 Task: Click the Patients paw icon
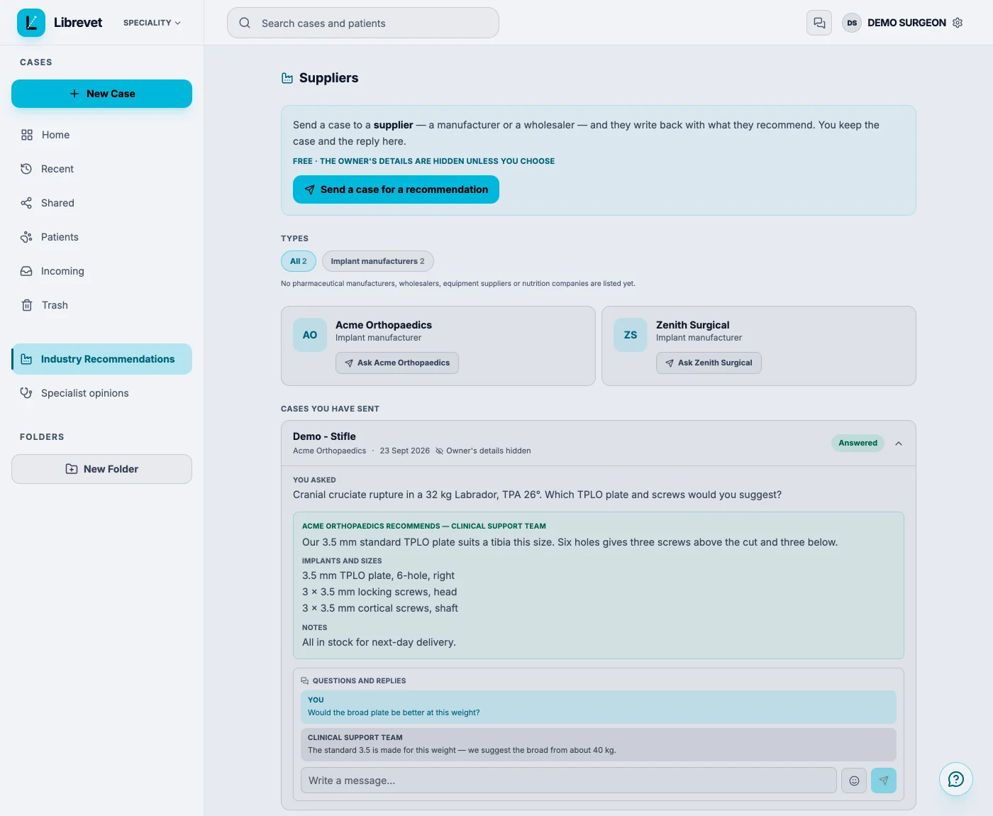26,237
